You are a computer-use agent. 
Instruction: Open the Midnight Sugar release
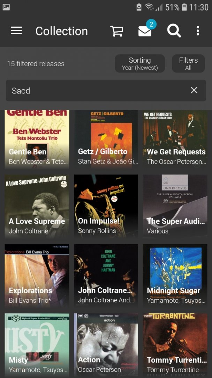pyautogui.click(x=175, y=275)
